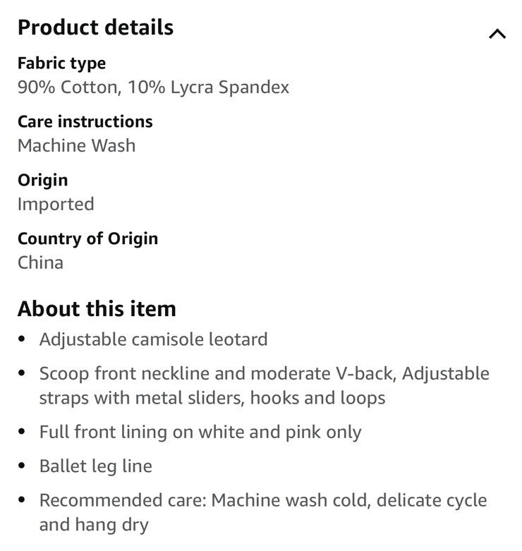Click the Care instructions label
Screen dimensions: 522x551
[85, 121]
